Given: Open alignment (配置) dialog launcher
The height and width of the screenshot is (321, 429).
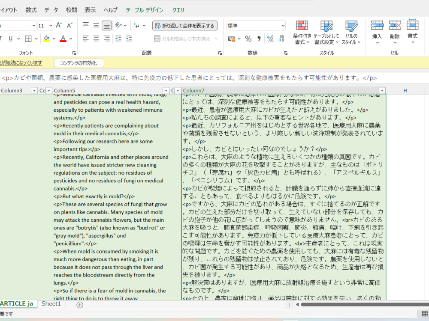Looking at the screenshot, I should click(x=220, y=53).
